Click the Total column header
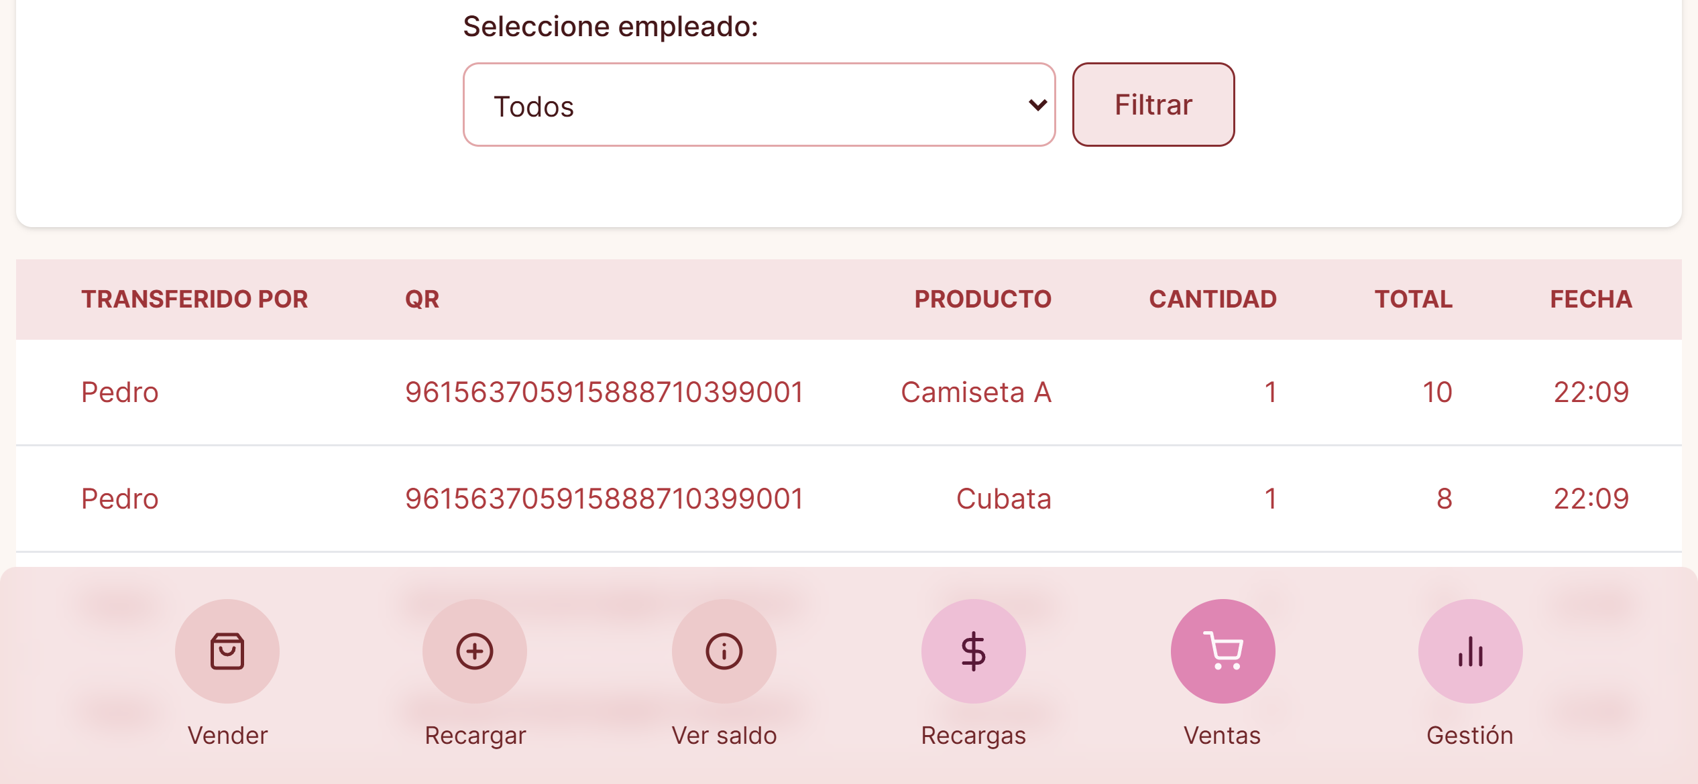Image resolution: width=1698 pixels, height=784 pixels. coord(1414,299)
